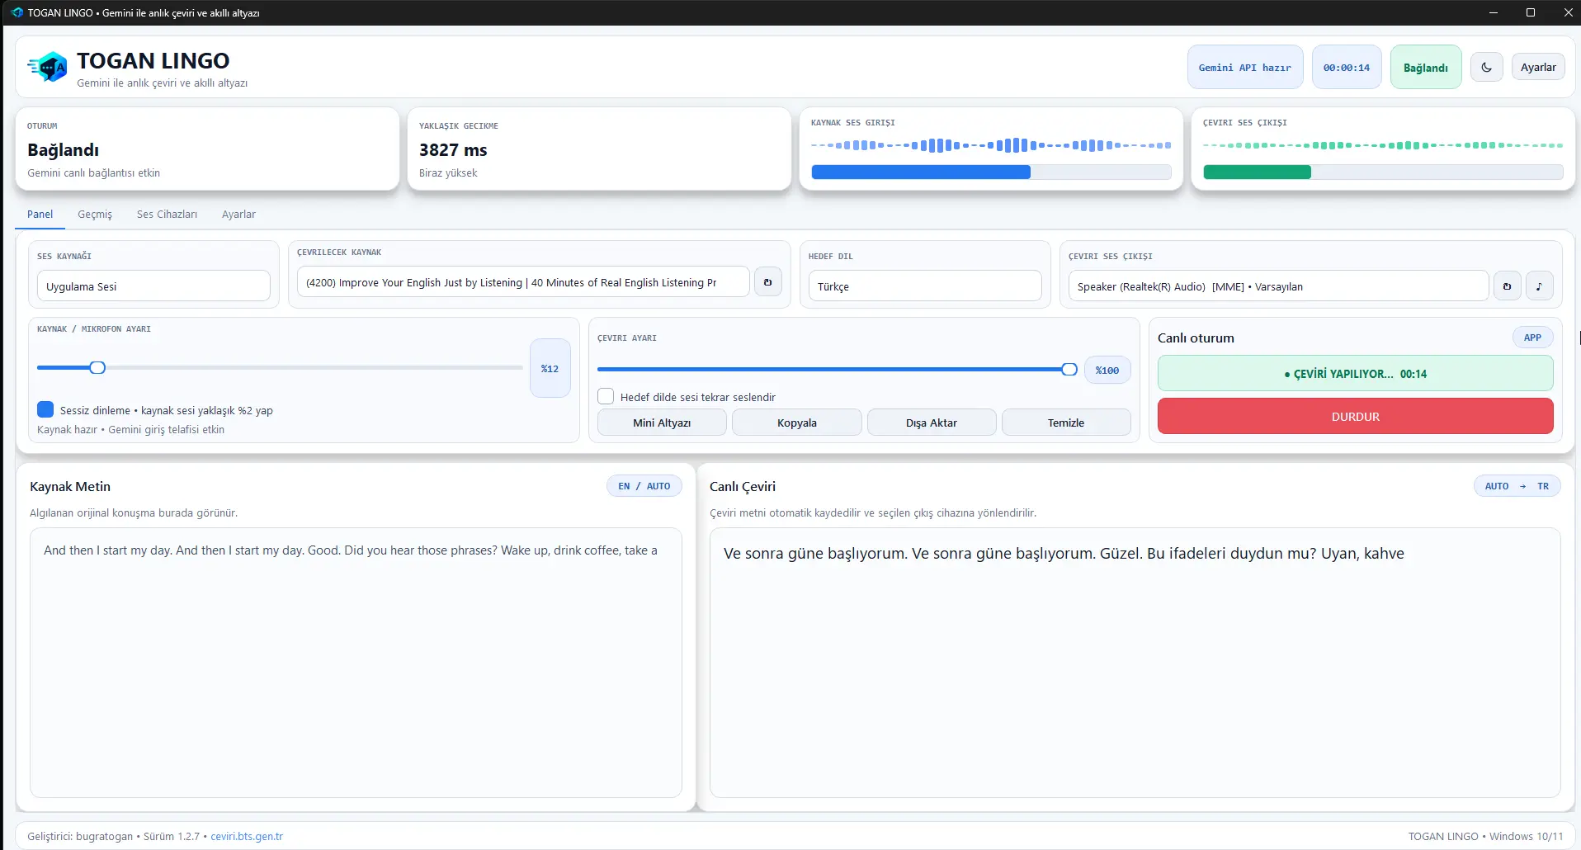Click the 3827 ms latency value
The image size is (1581, 850).
pyautogui.click(x=453, y=150)
